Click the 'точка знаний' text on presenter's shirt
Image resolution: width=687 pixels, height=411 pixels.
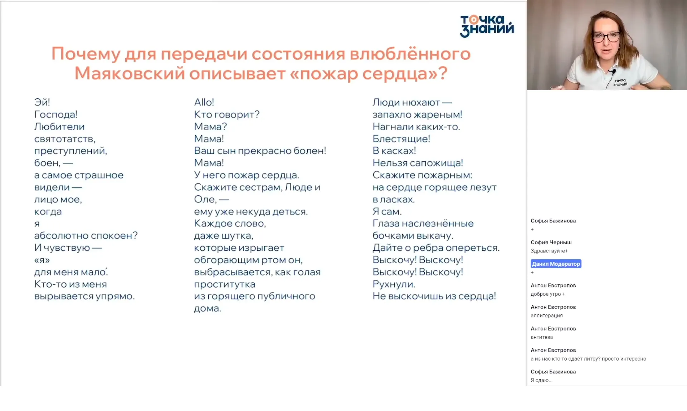(620, 82)
